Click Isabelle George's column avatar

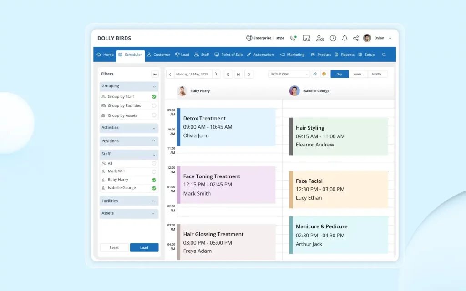[x=294, y=91]
